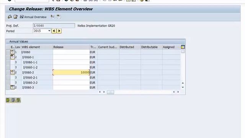
Task: Click the top-right row checkbox near Assigned
Action: click(x=183, y=52)
